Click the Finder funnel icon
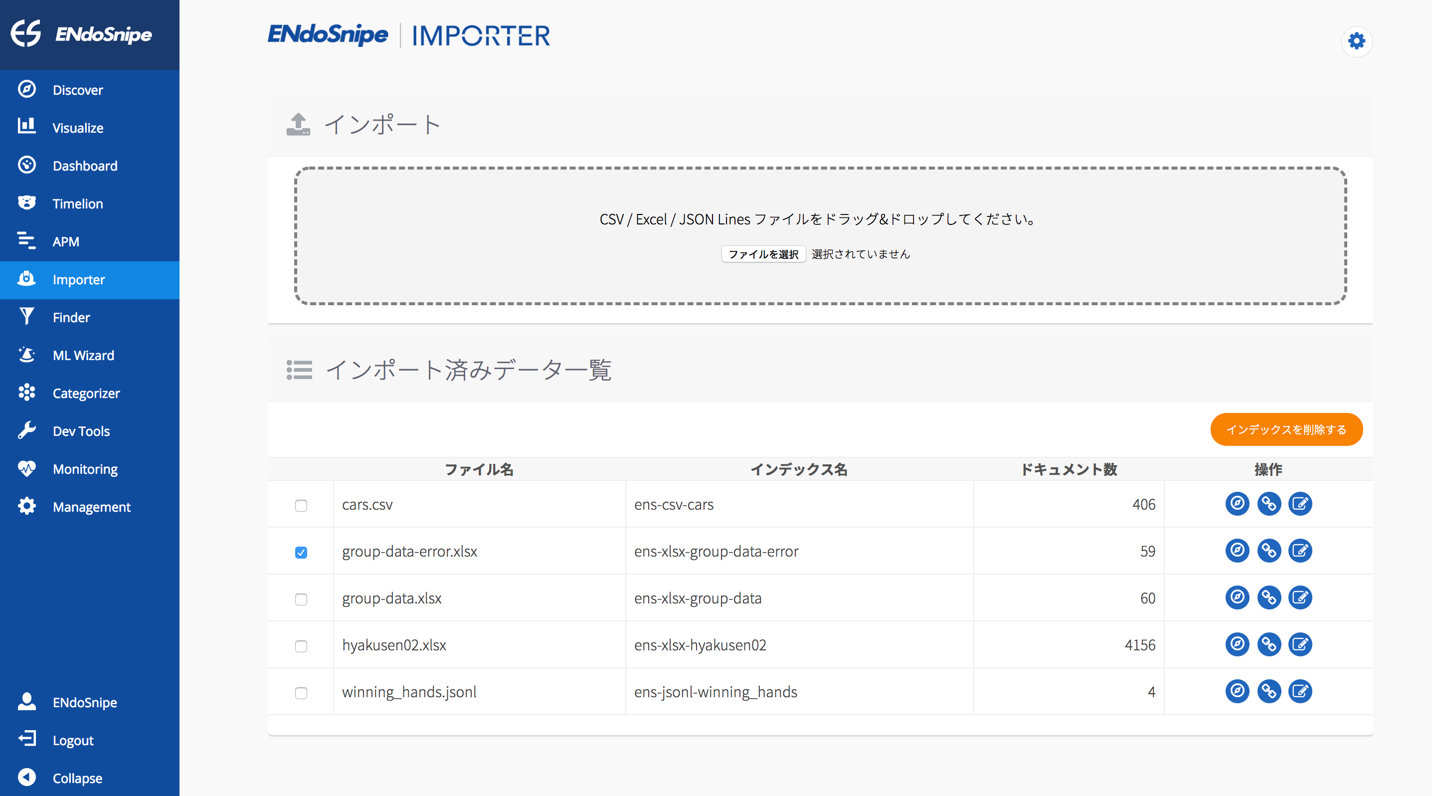Viewport: 1432px width, 796px height. (26, 316)
